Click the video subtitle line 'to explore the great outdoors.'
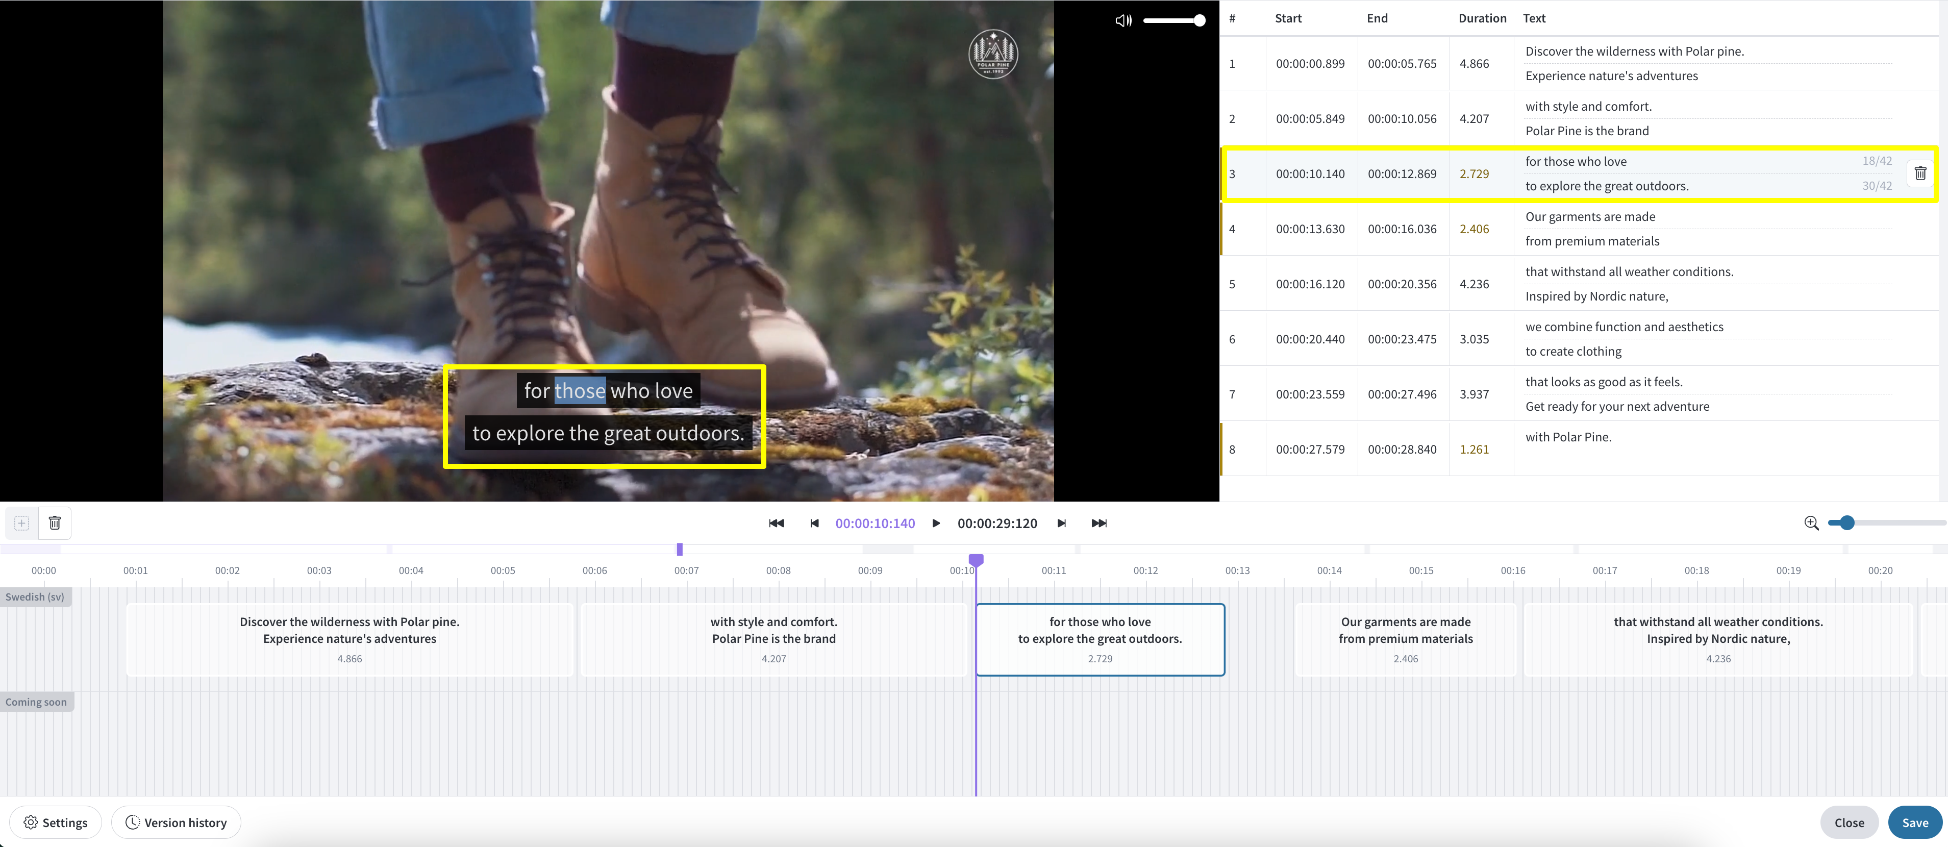The height and width of the screenshot is (847, 1948). (608, 433)
